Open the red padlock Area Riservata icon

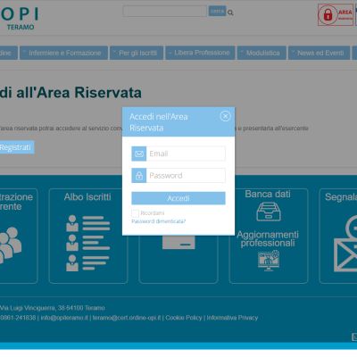coord(336,15)
